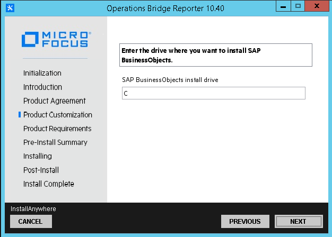Minimize the installer window
Screen dimensions: 332x237
pos(283,6)
